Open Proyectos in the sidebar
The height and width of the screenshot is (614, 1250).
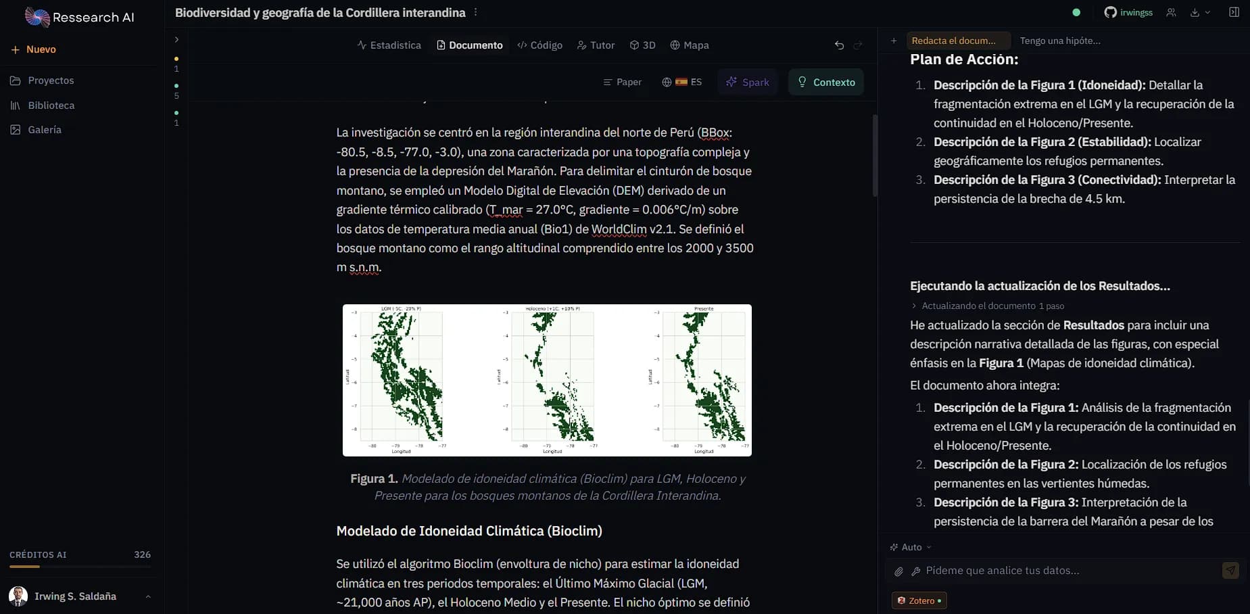[42, 80]
